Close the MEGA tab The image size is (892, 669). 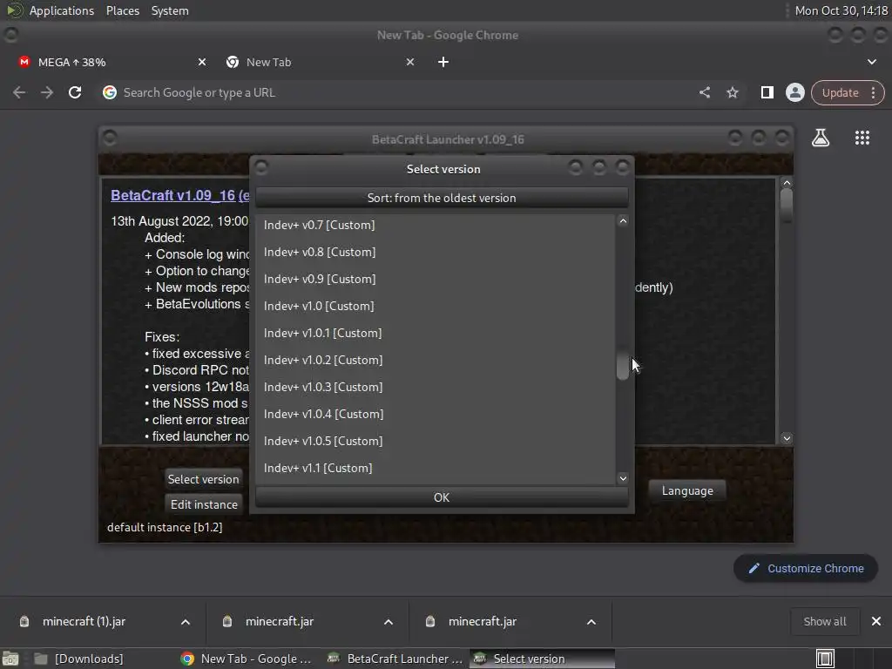202,62
